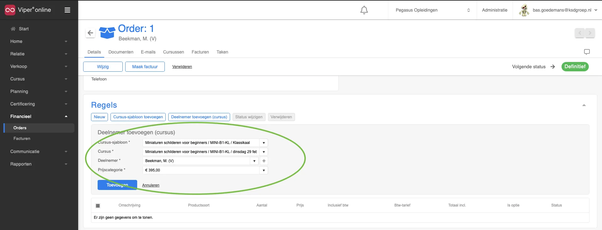Expand the Planning sidebar menu
602x230 pixels.
click(39, 91)
